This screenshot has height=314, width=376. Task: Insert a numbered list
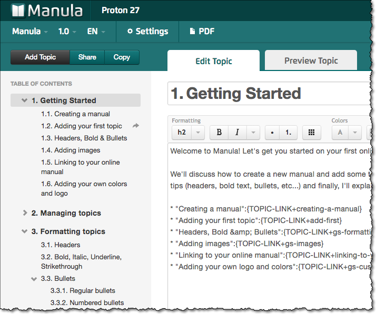coord(288,133)
